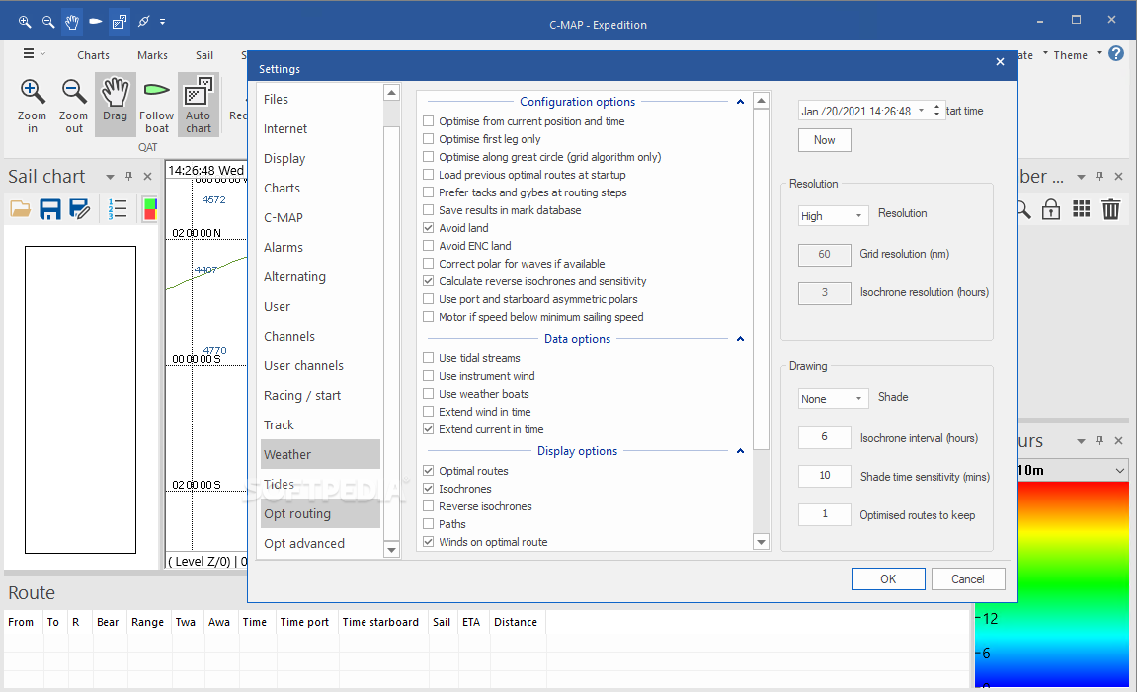Screen dimensions: 1137x692
Task: Click Cancel in Settings dialog
Action: coord(968,578)
